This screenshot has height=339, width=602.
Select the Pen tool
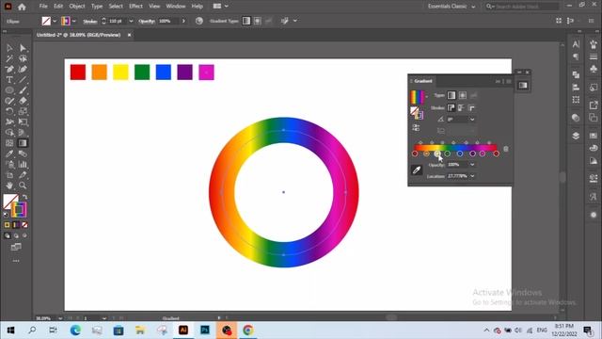click(9, 69)
